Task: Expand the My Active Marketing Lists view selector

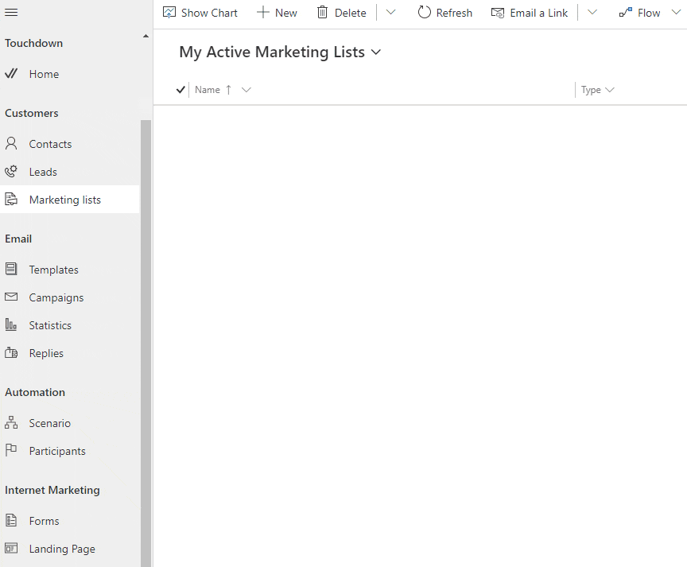Action: [375, 52]
